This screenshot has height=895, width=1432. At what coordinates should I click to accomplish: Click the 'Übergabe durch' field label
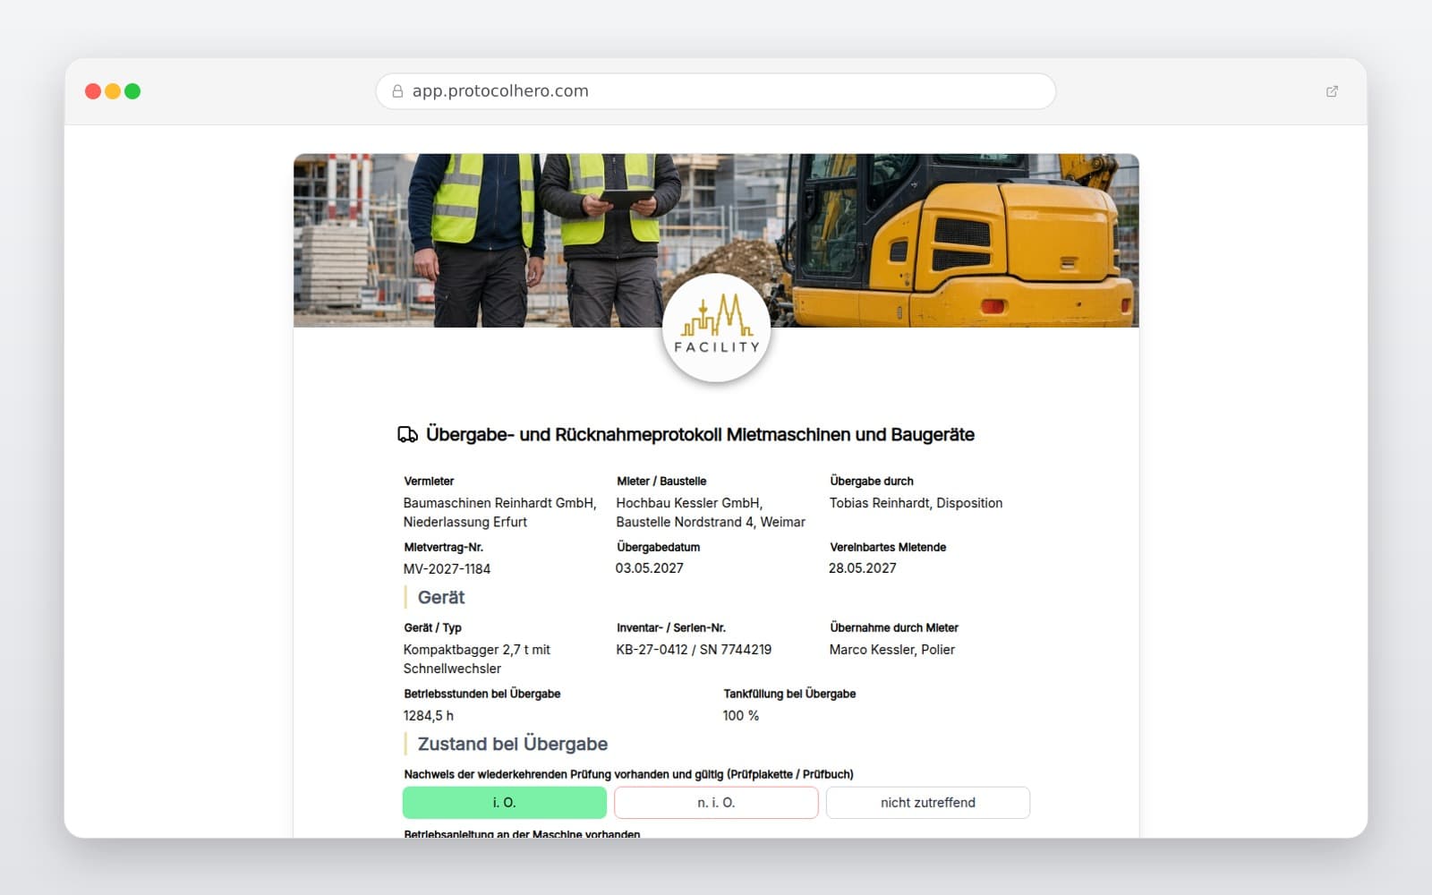[872, 482]
